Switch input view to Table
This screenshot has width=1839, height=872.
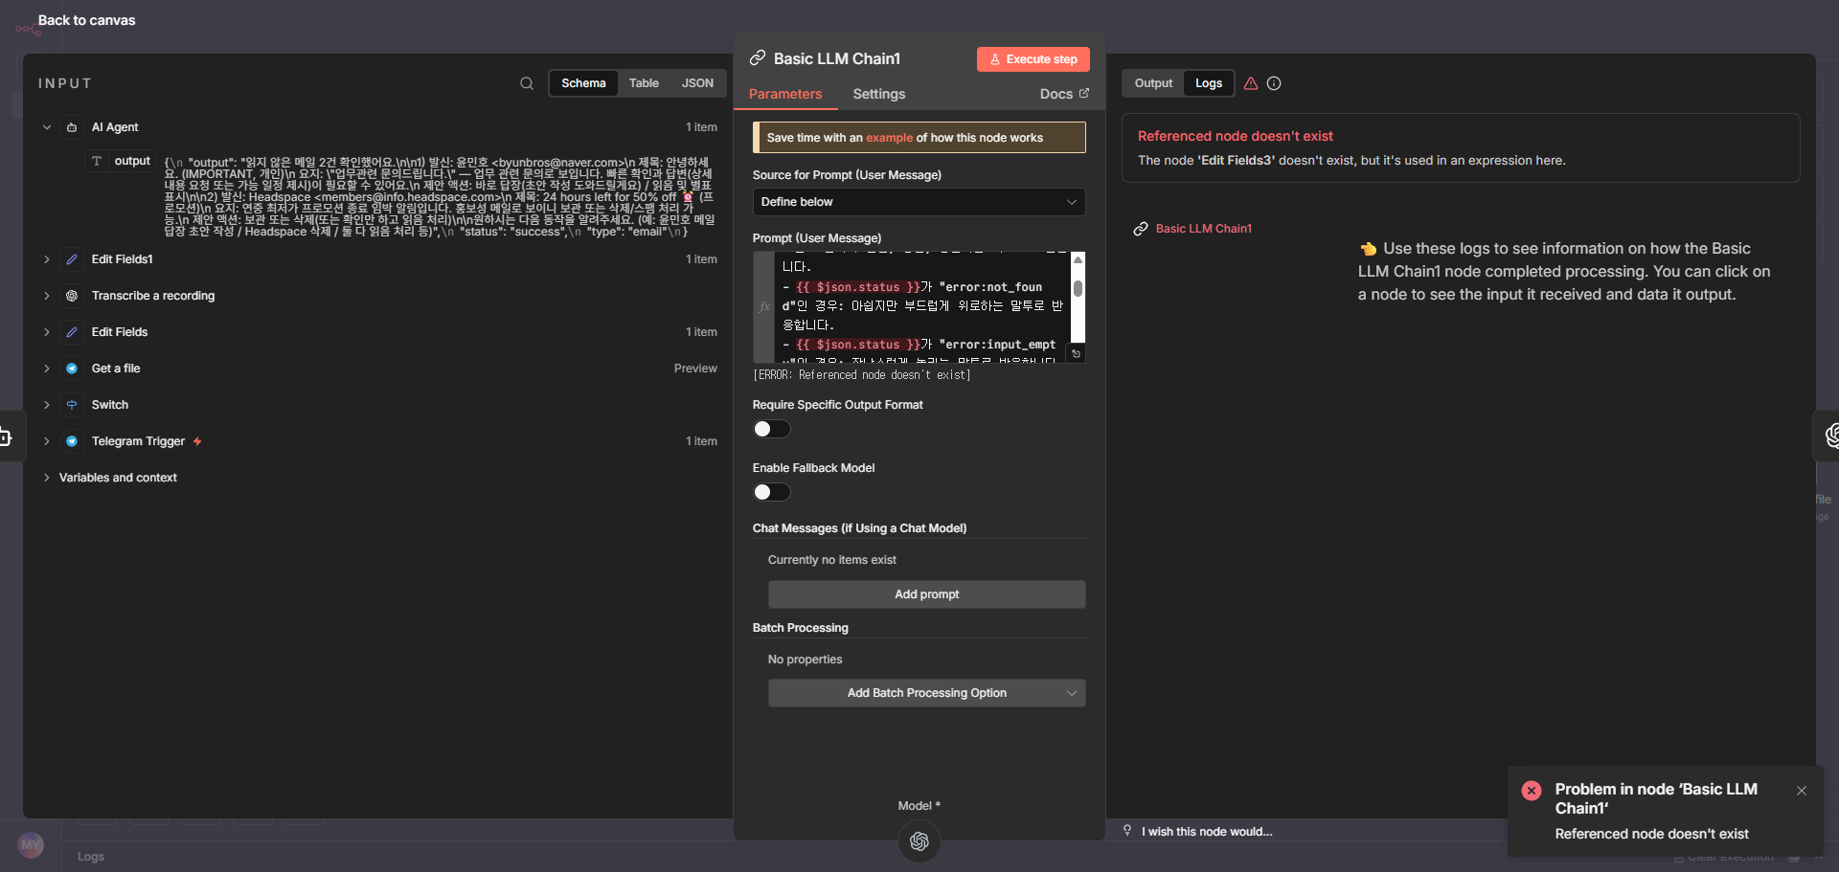click(644, 83)
